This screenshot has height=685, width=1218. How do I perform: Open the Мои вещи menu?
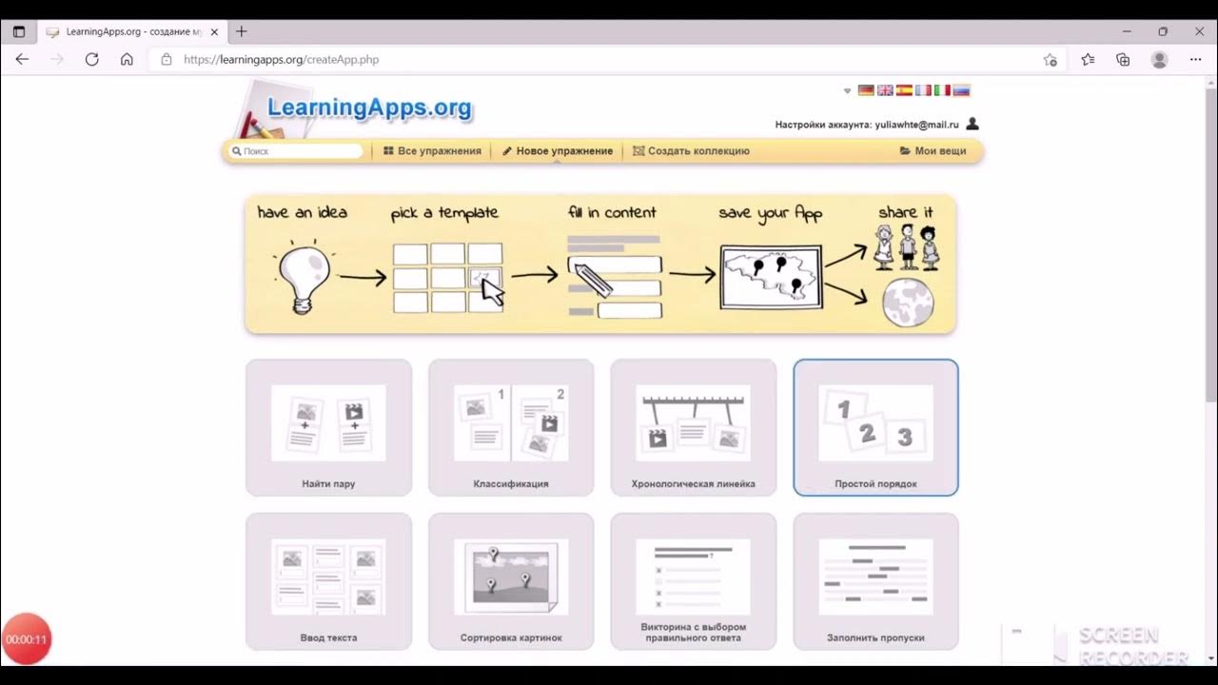tap(933, 151)
